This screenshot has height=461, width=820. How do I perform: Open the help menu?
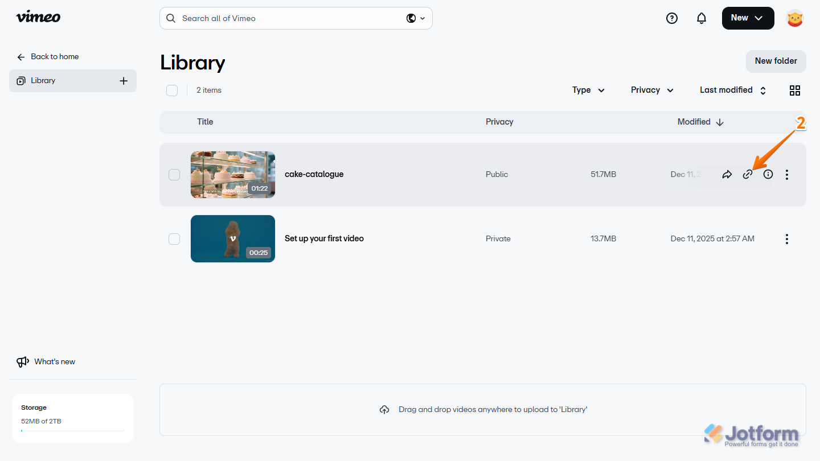coord(671,18)
